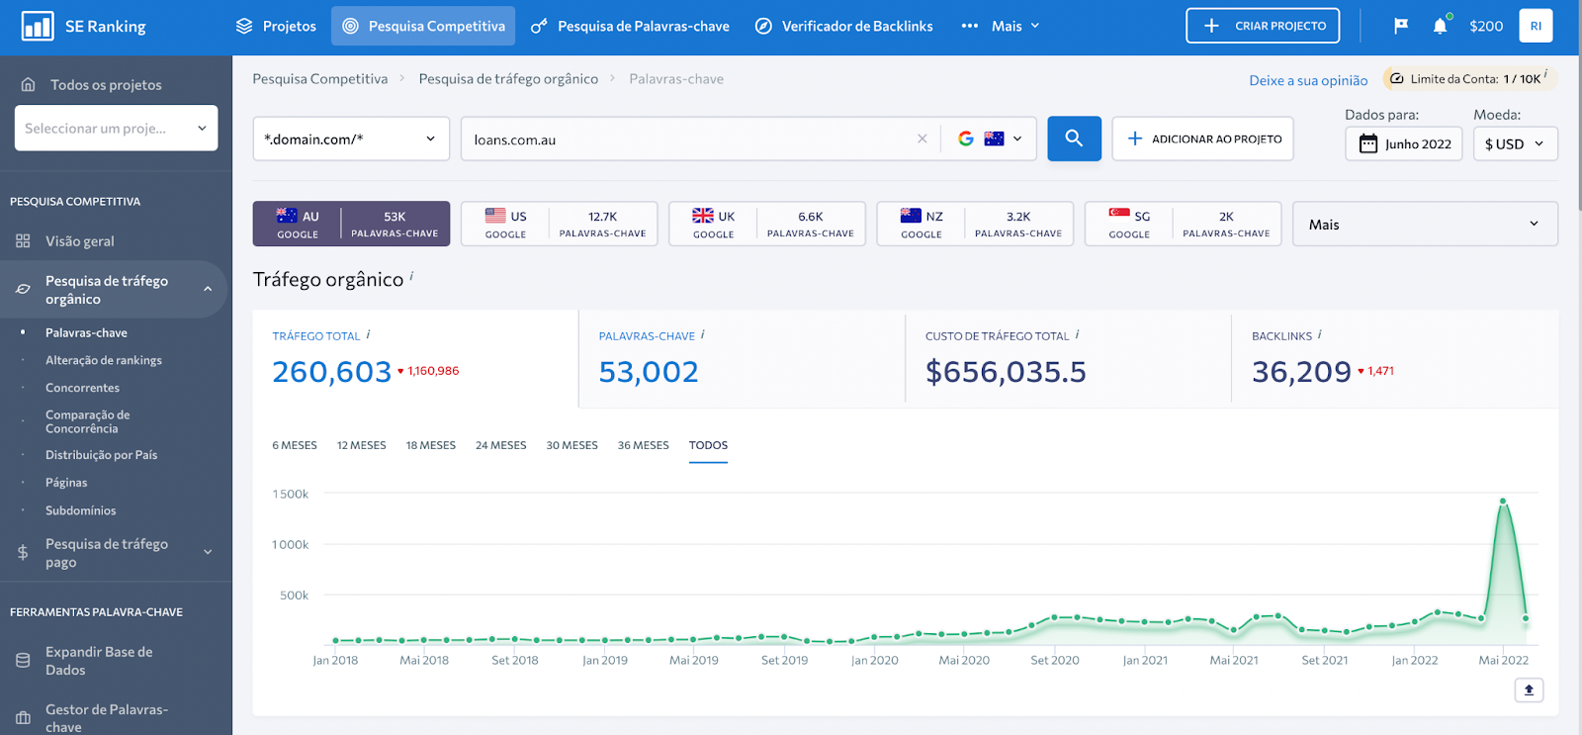1582x735 pixels.
Task: Click the Limite da Conta gauge icon
Action: (1397, 78)
